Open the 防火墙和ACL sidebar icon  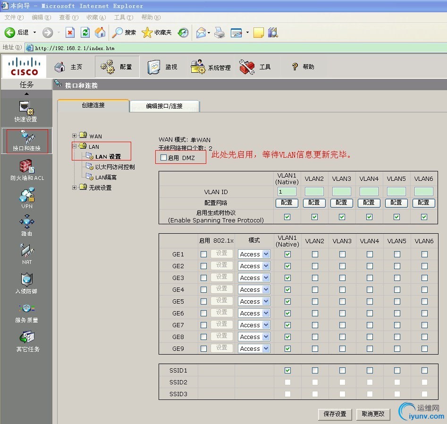27,166
